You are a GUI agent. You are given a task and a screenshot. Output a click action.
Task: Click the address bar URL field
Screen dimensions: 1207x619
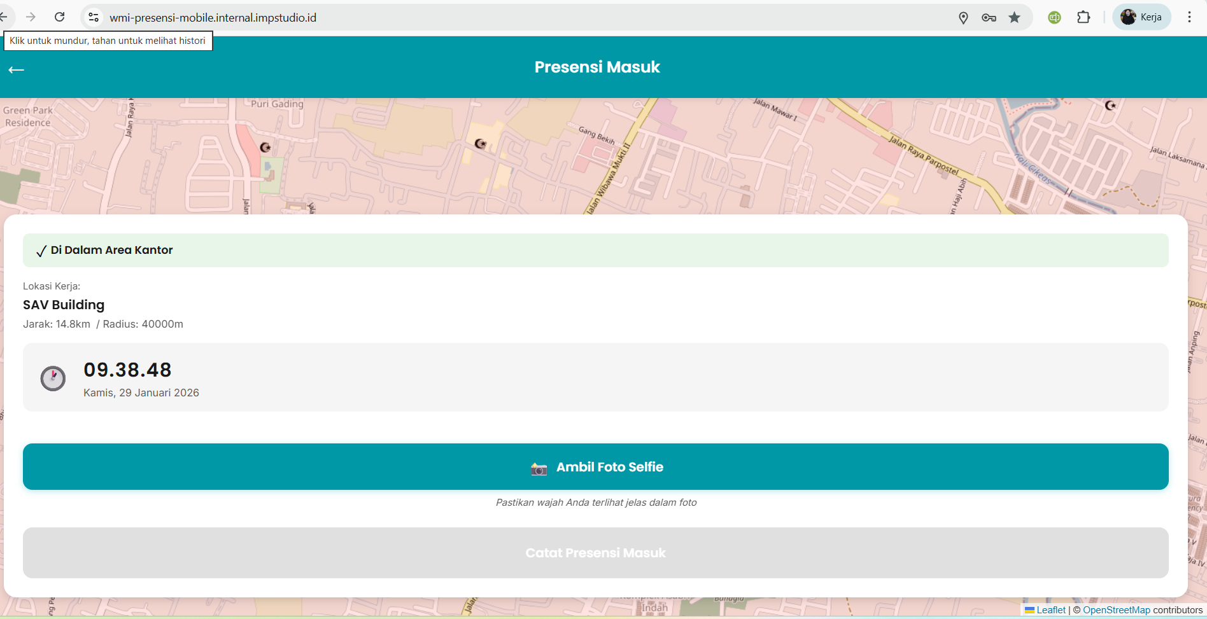click(509, 18)
